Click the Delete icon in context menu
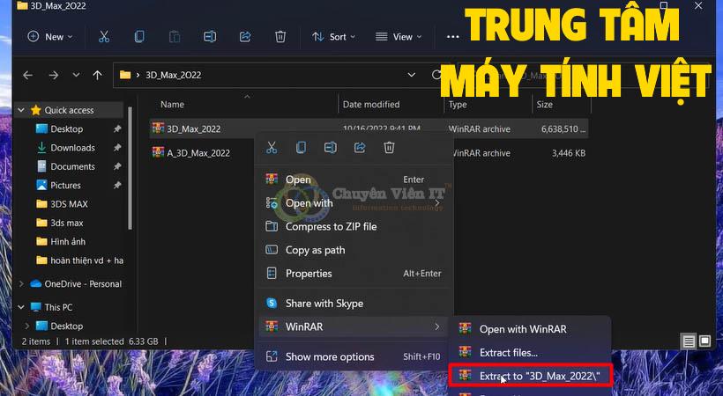This screenshot has height=396, width=723. tap(389, 147)
